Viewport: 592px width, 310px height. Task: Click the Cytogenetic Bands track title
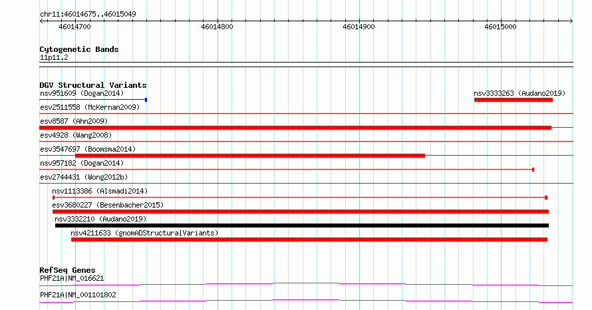(x=79, y=49)
